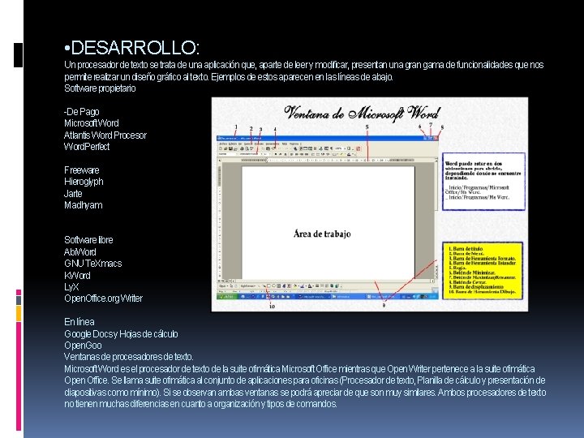Open the zoom percentage dropdown in the standard toolbar
The width and height of the screenshot is (584, 438).
pyautogui.click(x=340, y=148)
